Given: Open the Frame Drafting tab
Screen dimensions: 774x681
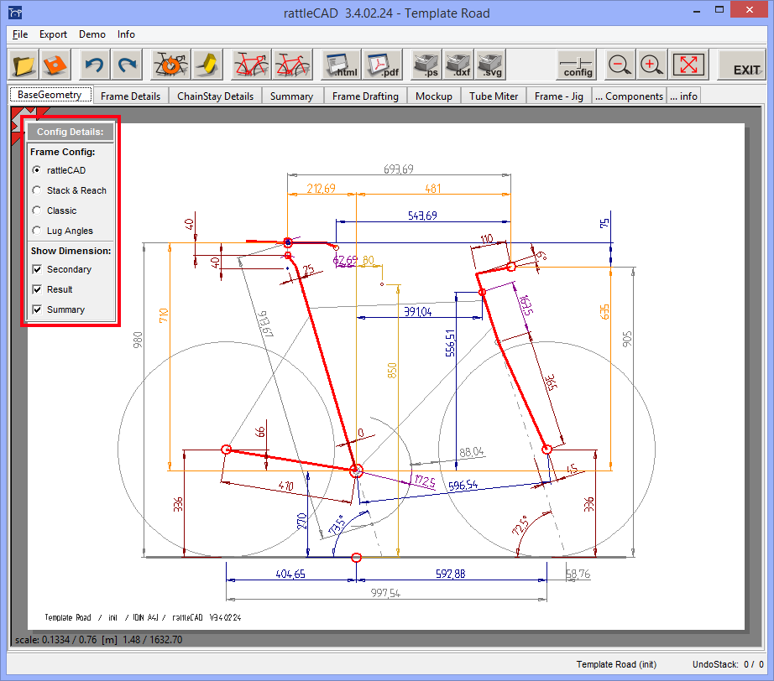Looking at the screenshot, I should [365, 96].
